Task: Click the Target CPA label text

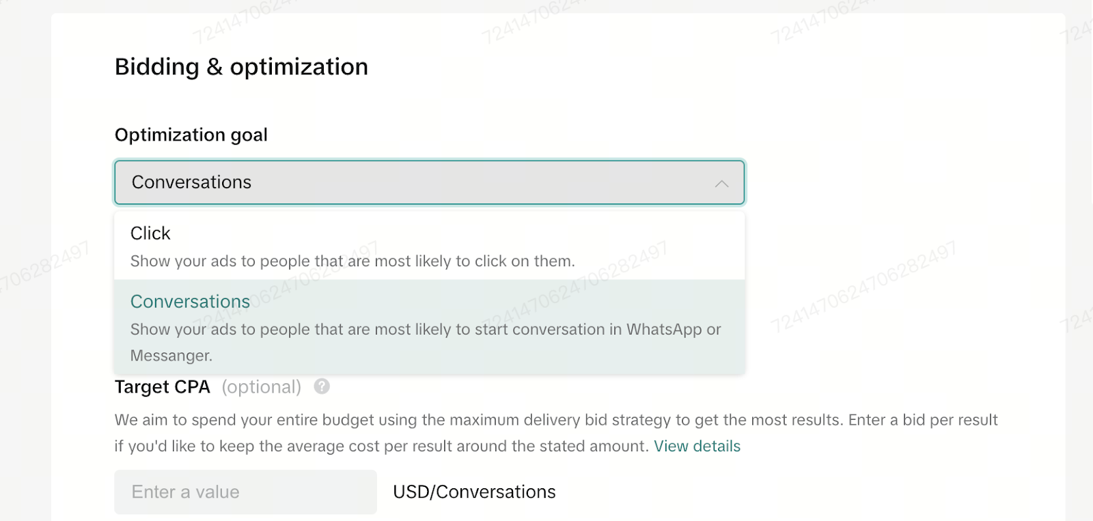Action: [163, 386]
